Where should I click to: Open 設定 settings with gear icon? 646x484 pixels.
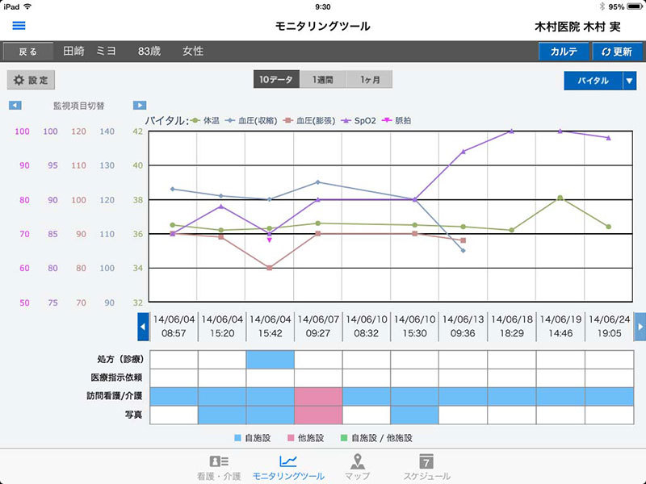[x=31, y=80]
